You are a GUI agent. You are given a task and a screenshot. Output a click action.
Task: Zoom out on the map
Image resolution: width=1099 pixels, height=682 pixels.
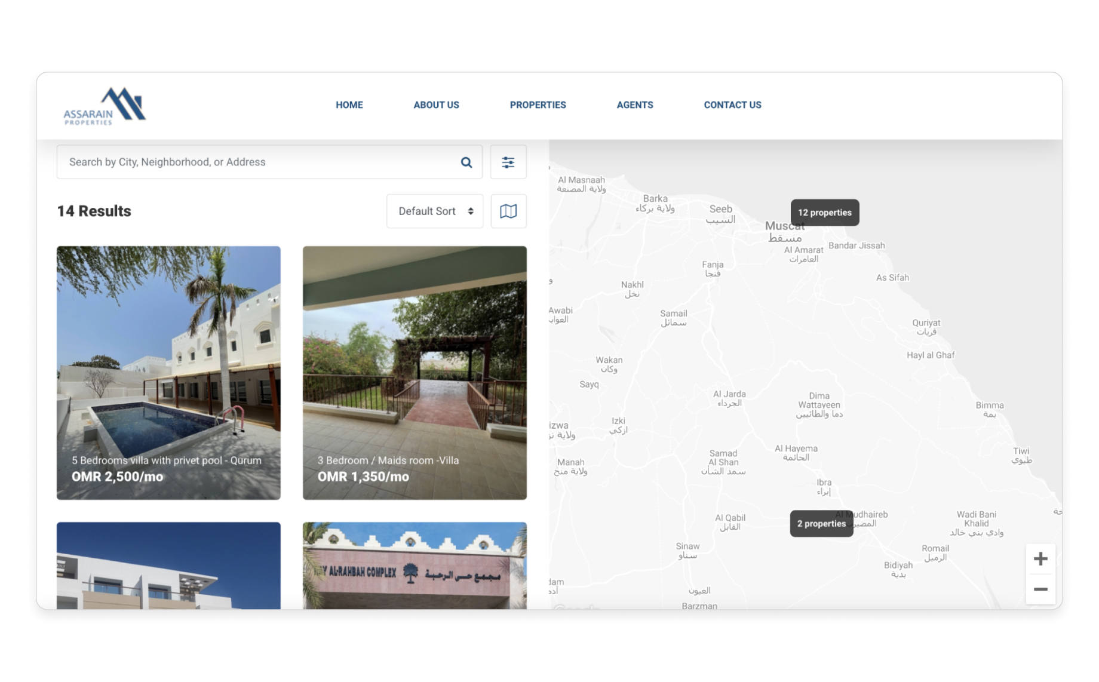pos(1040,589)
